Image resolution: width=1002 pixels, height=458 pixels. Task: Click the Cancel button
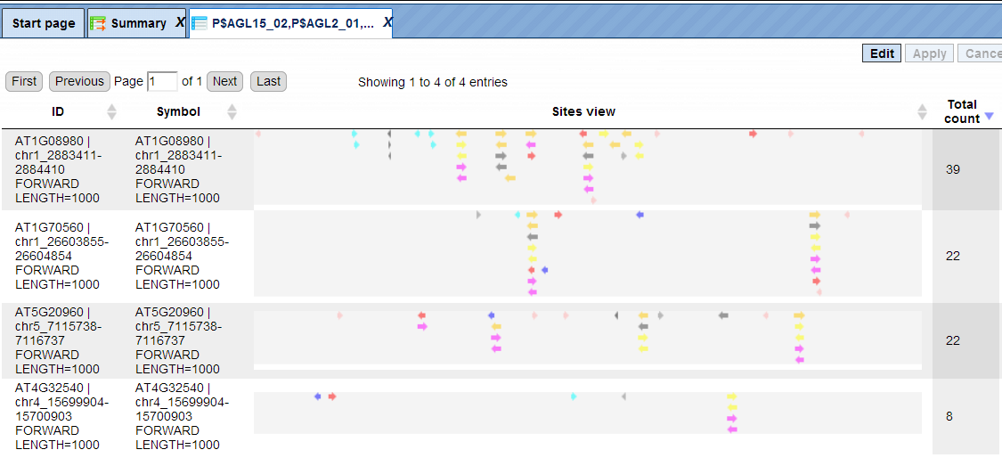981,53
